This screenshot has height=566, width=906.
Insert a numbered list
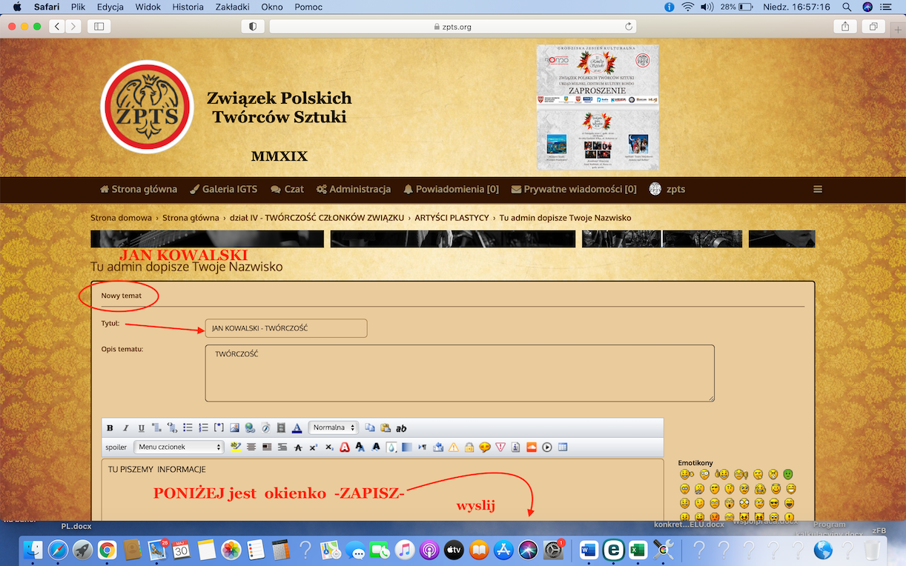pyautogui.click(x=204, y=428)
